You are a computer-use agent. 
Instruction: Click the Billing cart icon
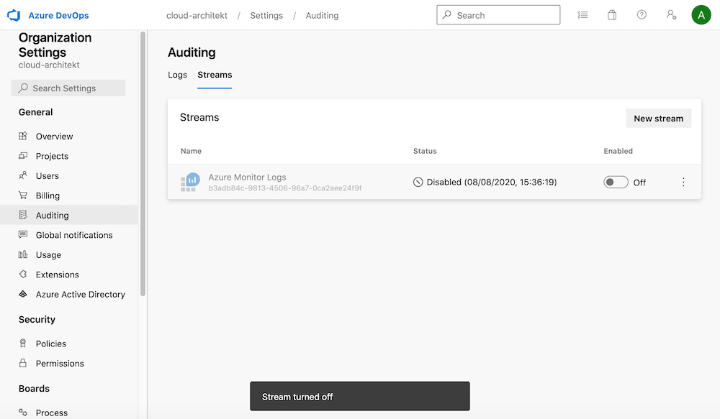point(23,195)
